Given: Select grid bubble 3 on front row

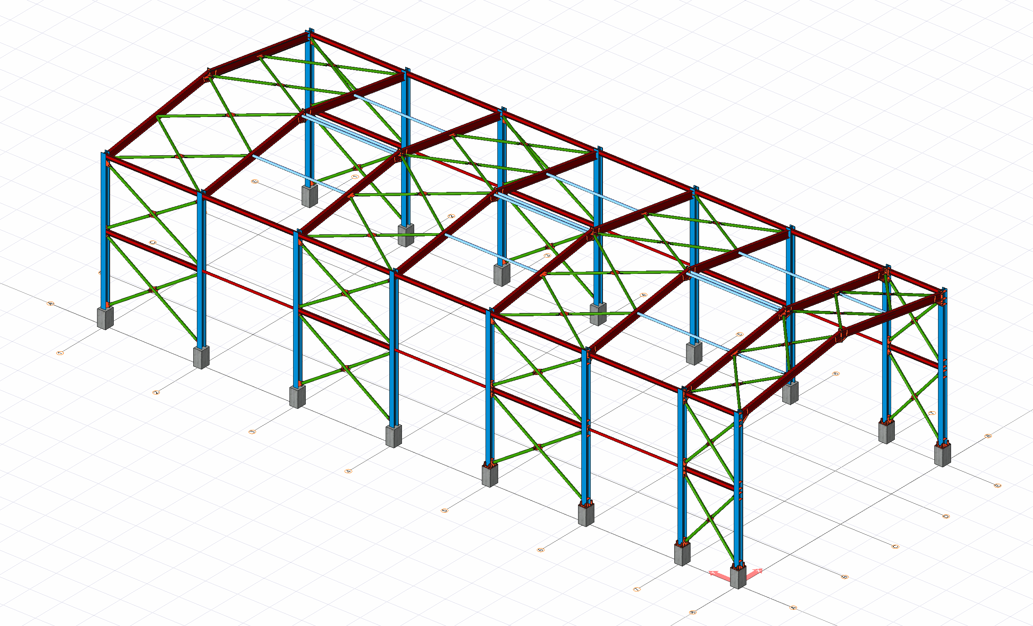Looking at the screenshot, I should click(x=252, y=432).
